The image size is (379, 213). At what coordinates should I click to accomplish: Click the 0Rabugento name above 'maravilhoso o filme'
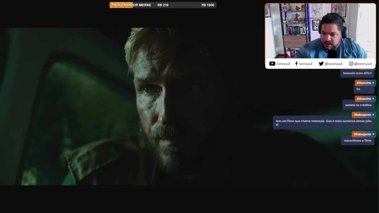click(362, 134)
